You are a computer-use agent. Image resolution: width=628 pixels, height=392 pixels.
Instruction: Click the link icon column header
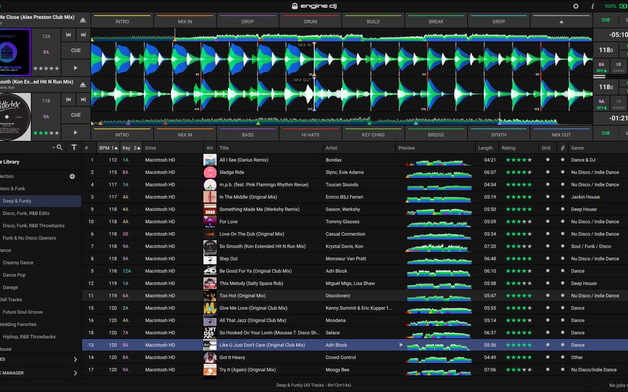tap(563, 148)
